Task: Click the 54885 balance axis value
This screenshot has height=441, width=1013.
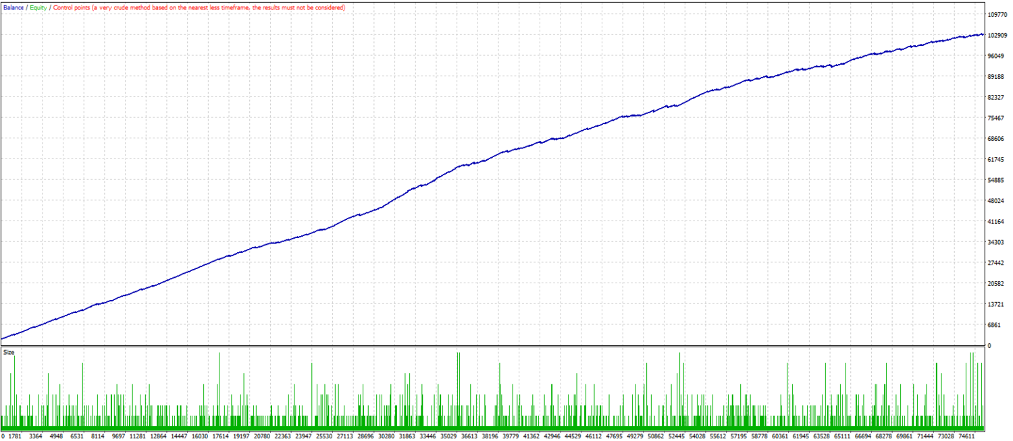Action: coord(997,180)
